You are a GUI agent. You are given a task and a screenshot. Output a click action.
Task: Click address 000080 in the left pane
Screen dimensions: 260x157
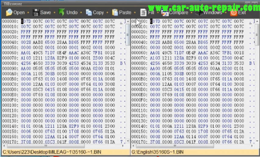click(x=10, y=63)
